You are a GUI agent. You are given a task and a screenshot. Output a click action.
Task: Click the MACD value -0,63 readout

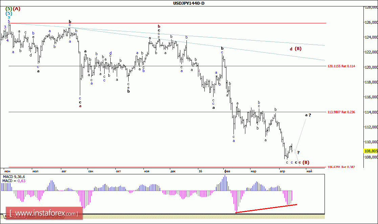tap(21, 181)
